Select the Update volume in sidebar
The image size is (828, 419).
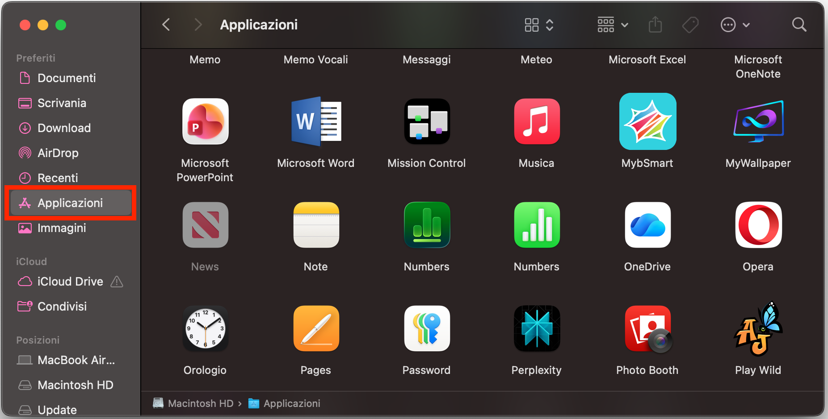click(71, 410)
